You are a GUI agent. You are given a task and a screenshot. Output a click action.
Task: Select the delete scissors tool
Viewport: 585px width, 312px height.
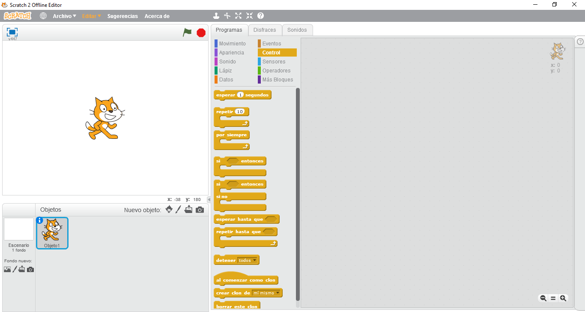[227, 16]
